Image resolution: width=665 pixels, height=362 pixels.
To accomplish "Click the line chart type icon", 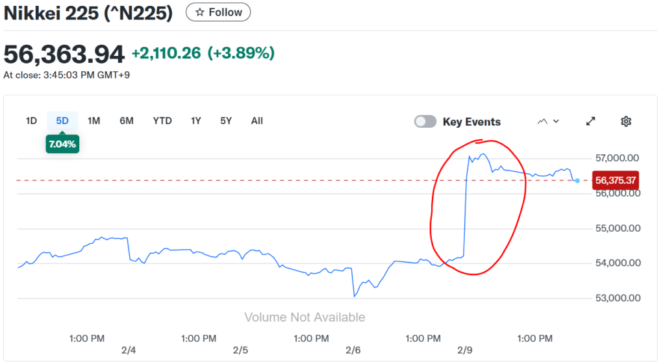I will click(x=542, y=121).
